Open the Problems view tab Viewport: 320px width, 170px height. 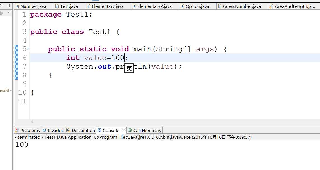click(27, 130)
